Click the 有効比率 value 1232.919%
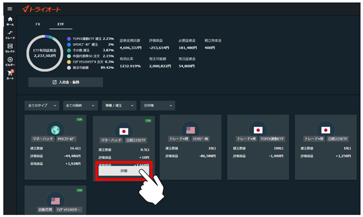This screenshot has width=363, height=217. click(x=130, y=66)
